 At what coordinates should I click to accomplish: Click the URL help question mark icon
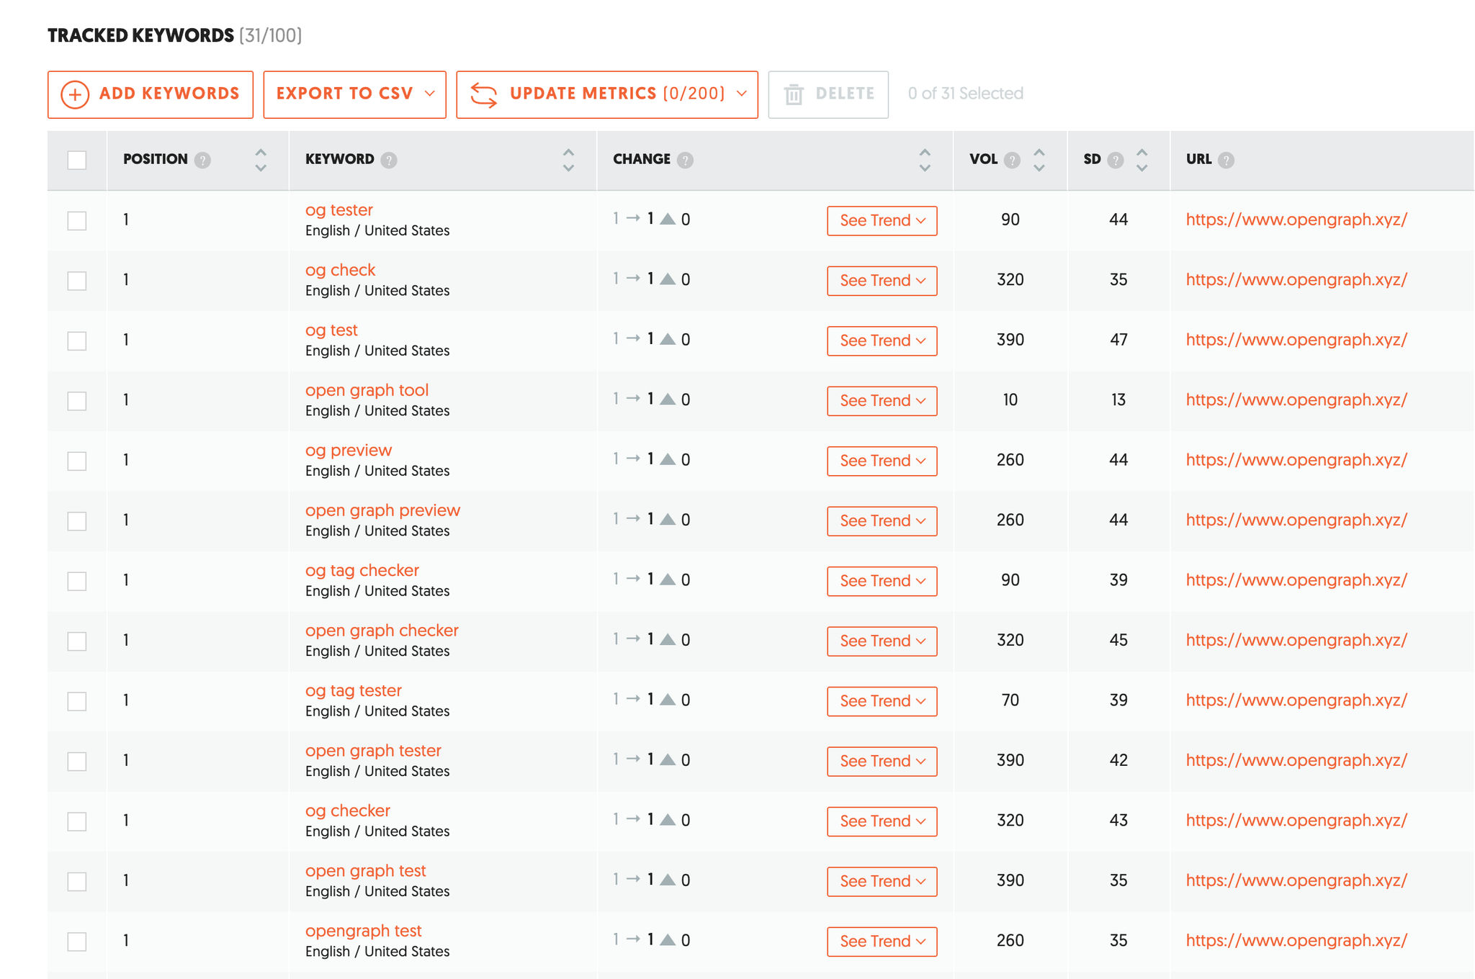pos(1226,160)
